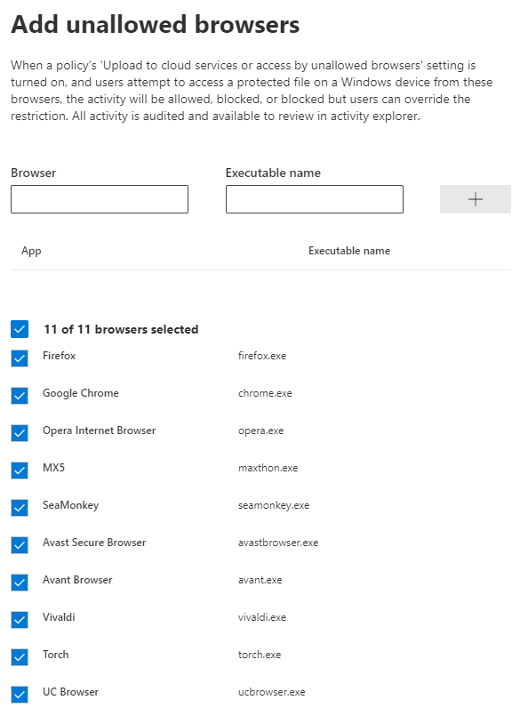Image resolution: width=528 pixels, height=708 pixels.
Task: Click the maxthon.exe executable entry
Action: click(268, 468)
